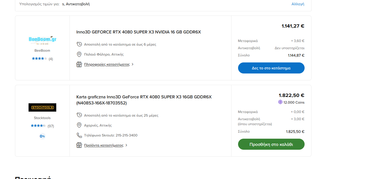The image size is (370, 179).
Task: Click the + 3,00 € cash-on-delivery fee
Action: pyautogui.click(x=298, y=119)
